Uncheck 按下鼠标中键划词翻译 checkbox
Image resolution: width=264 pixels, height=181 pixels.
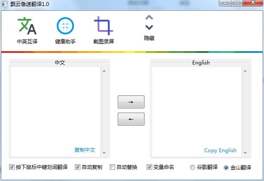click(12, 167)
